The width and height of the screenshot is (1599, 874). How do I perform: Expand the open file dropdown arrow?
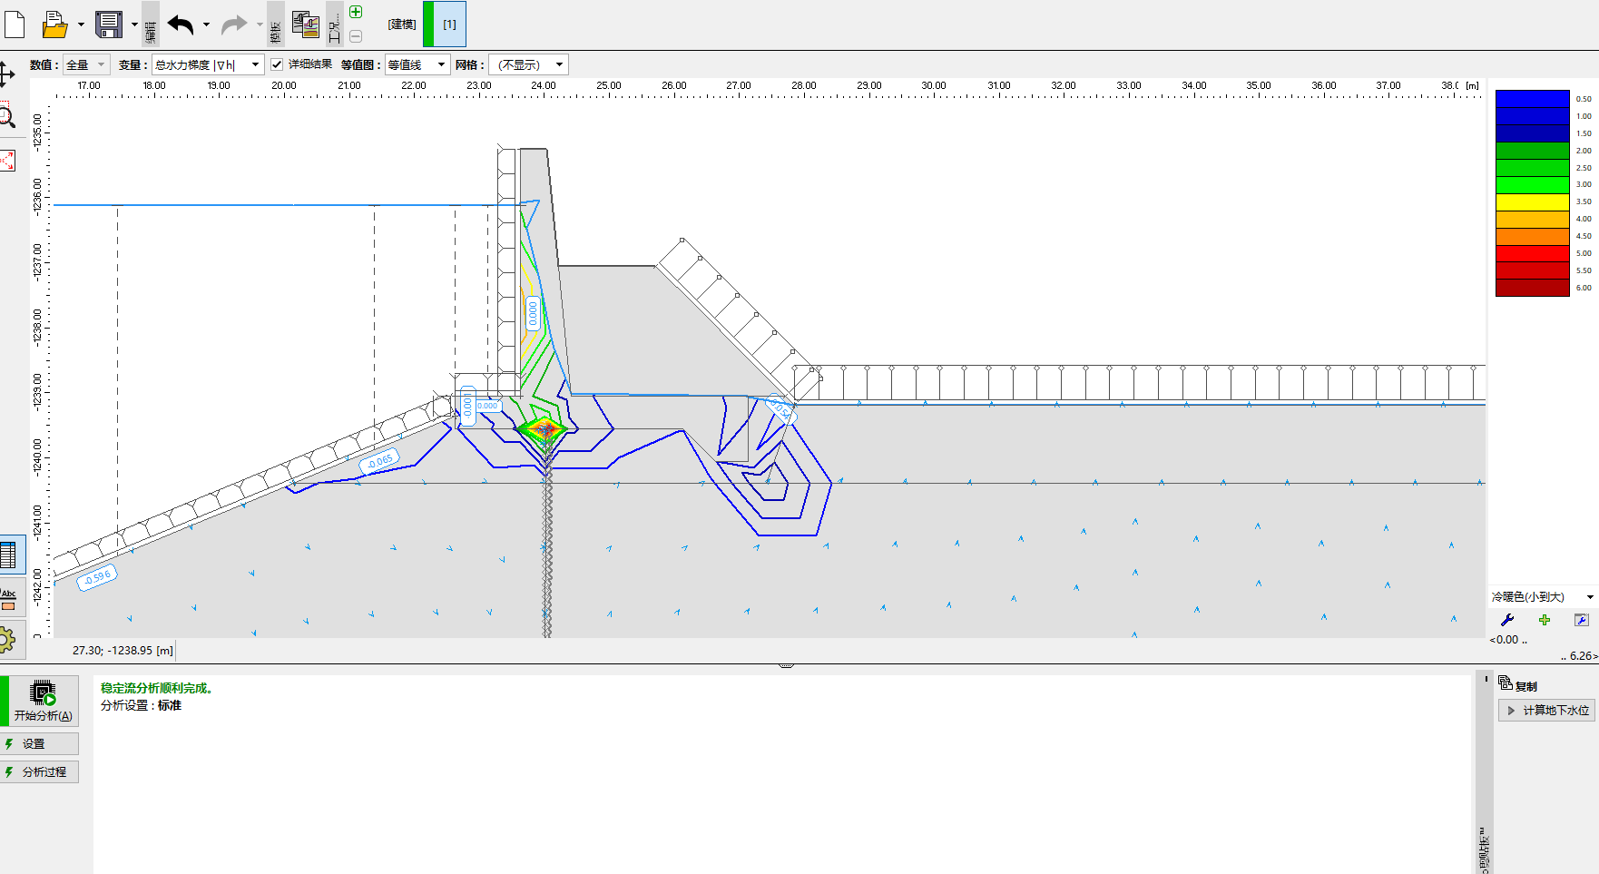tap(81, 25)
